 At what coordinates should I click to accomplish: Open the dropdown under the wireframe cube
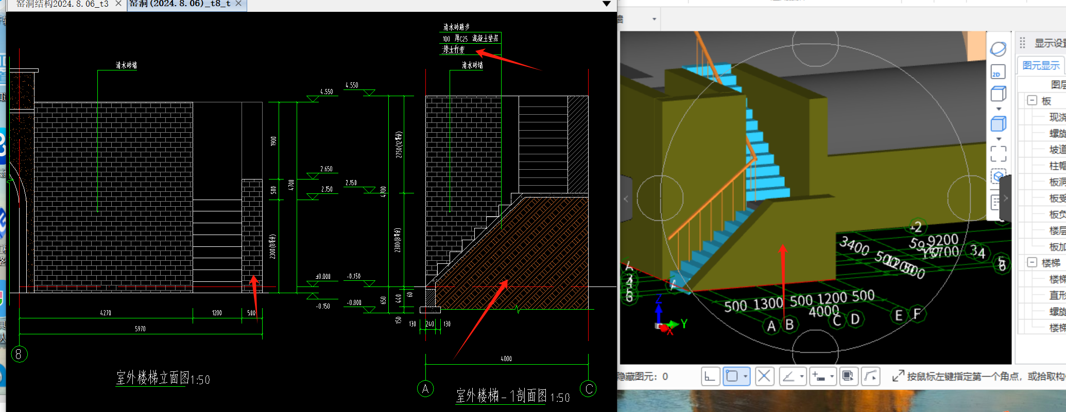(x=999, y=109)
